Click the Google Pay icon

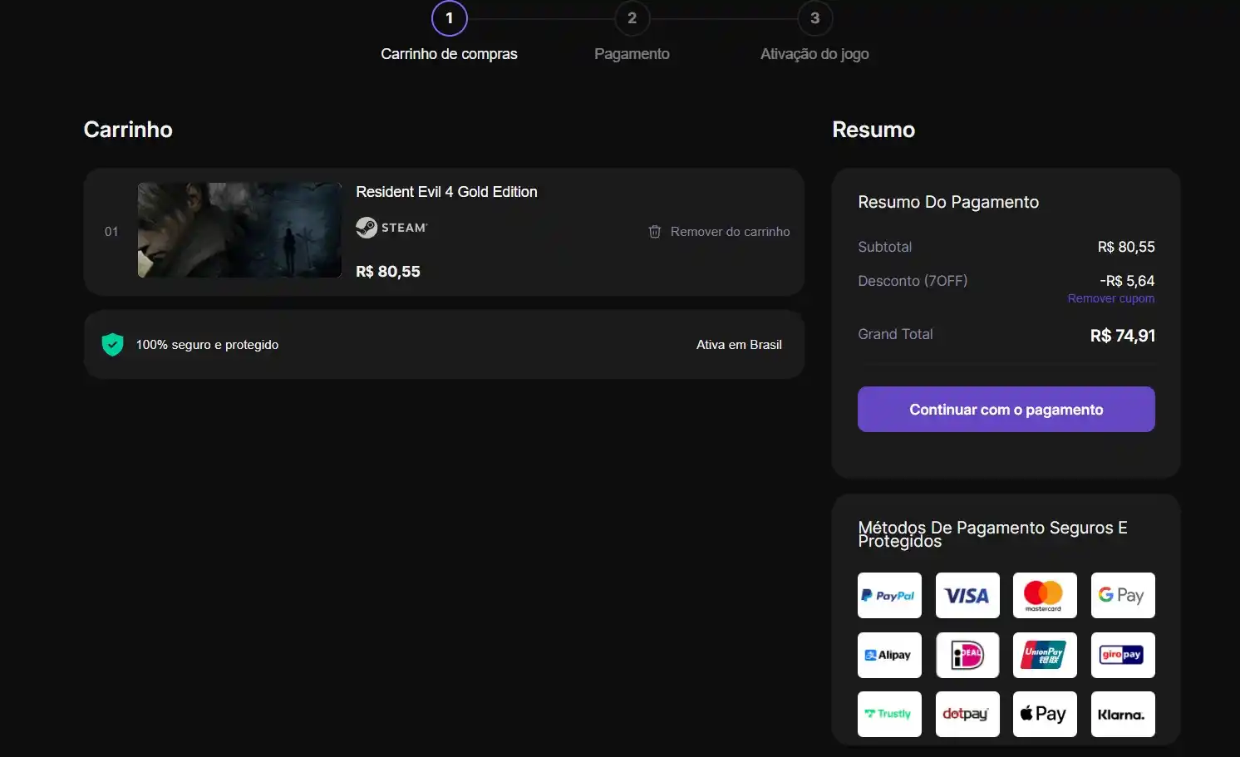point(1123,595)
